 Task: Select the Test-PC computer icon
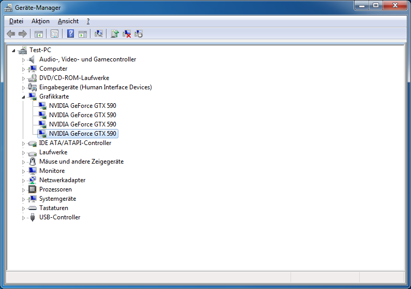(x=23, y=50)
